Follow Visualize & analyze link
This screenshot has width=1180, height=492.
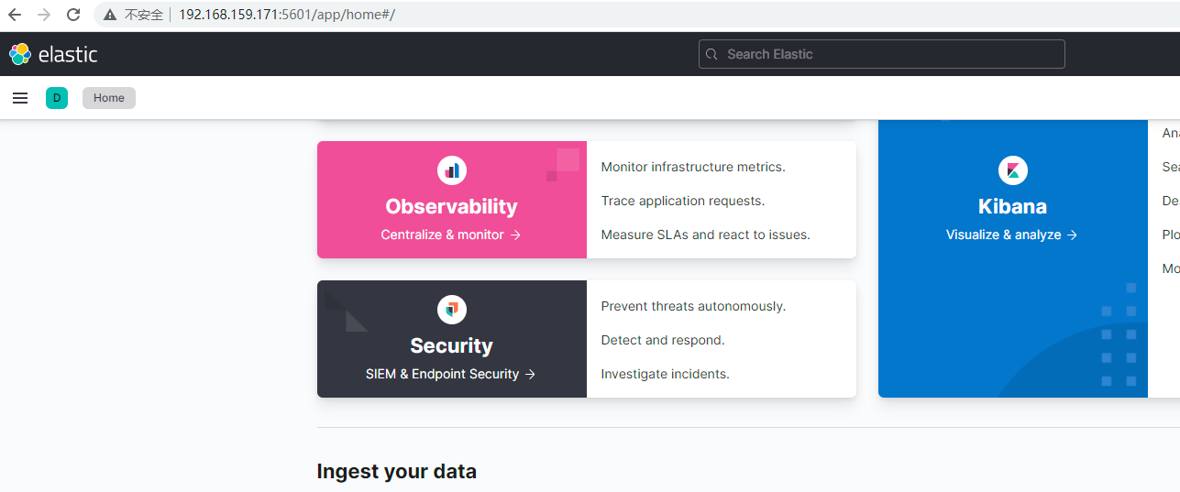(x=1012, y=235)
